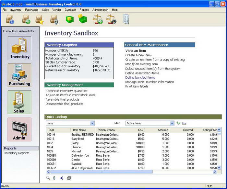This screenshot has height=189, width=227.
Task: Click Manage serial number information link
Action: pos(149,82)
